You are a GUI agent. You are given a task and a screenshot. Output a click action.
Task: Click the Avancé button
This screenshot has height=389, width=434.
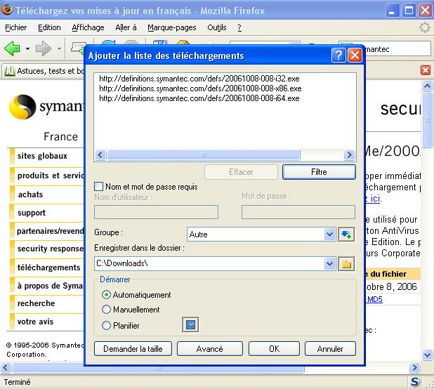[210, 348]
